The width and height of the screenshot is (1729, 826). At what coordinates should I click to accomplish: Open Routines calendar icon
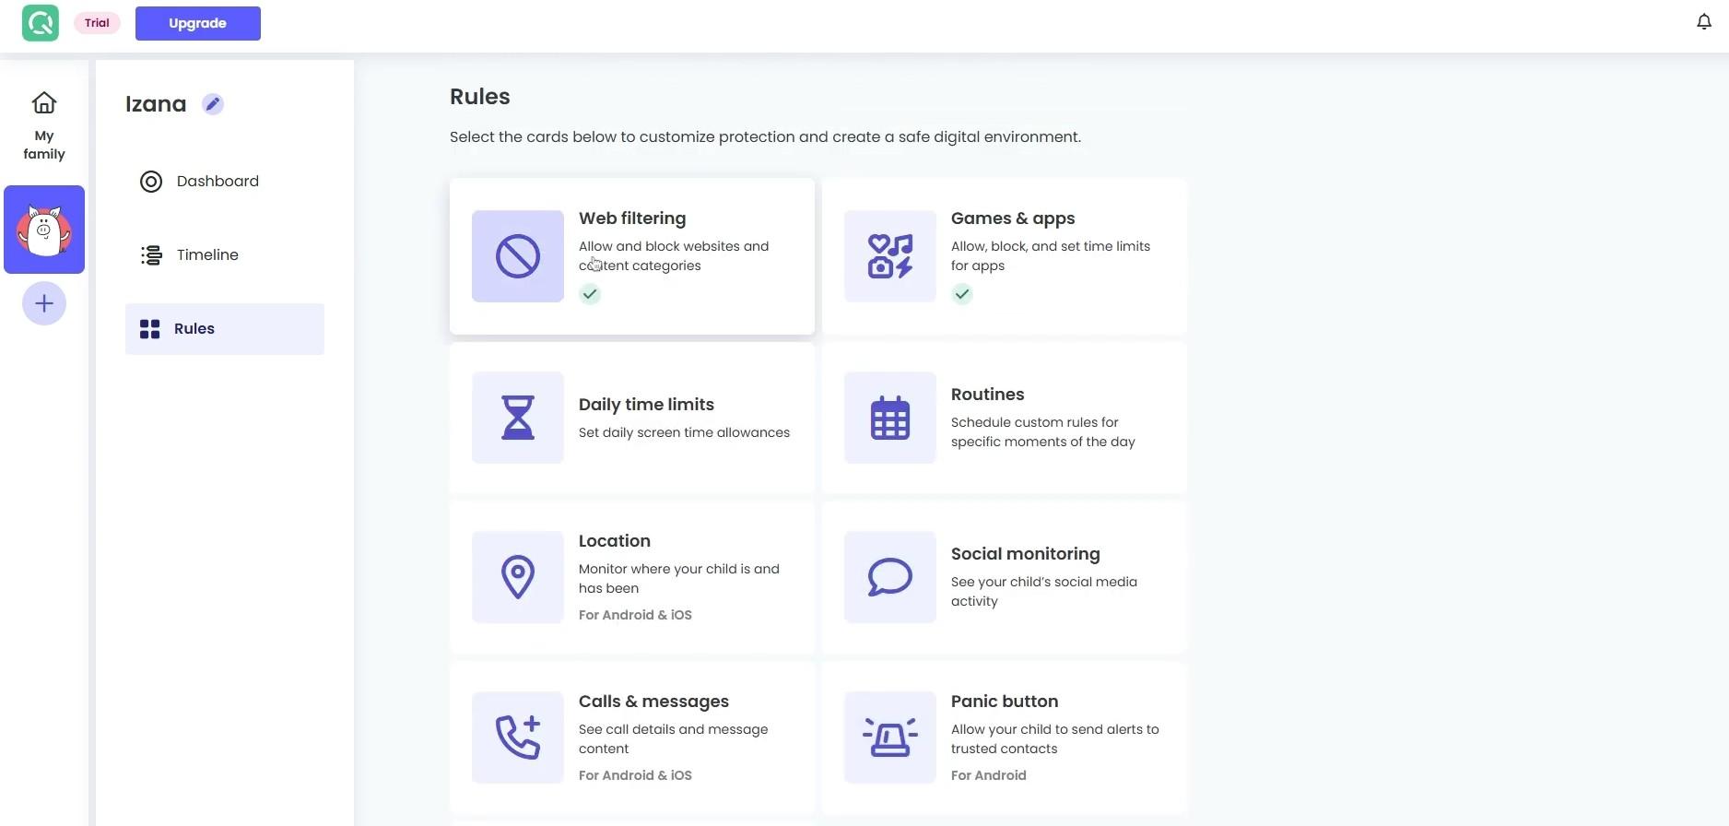[890, 418]
